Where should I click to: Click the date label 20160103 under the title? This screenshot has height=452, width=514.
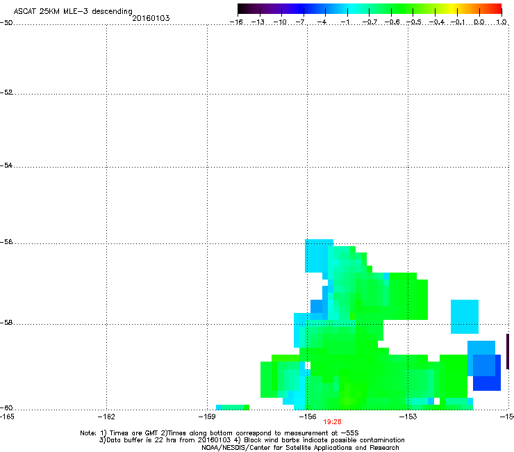point(151,18)
